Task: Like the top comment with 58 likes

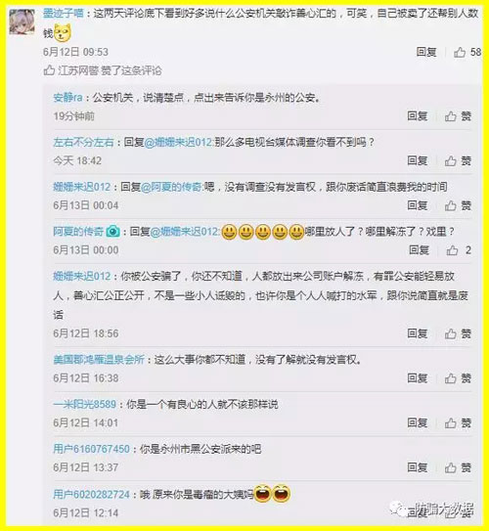Action: (x=467, y=52)
